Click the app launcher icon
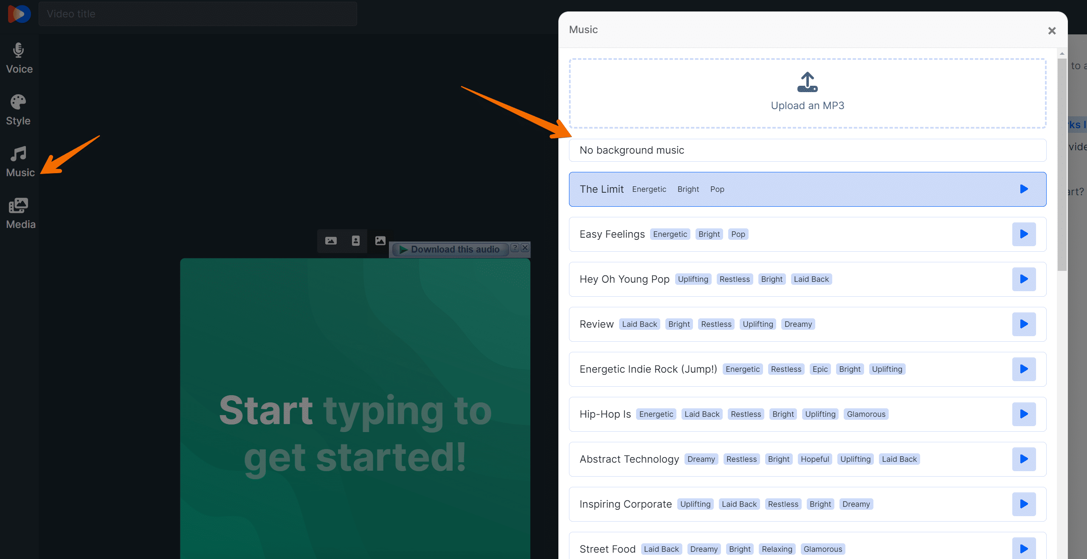Screen dimensions: 1087x559 [x=19, y=14]
